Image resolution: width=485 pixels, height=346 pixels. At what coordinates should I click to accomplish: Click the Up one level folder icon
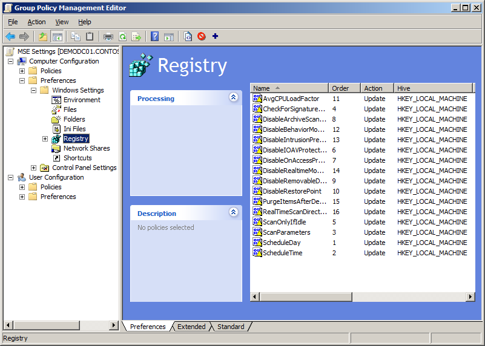click(43, 36)
